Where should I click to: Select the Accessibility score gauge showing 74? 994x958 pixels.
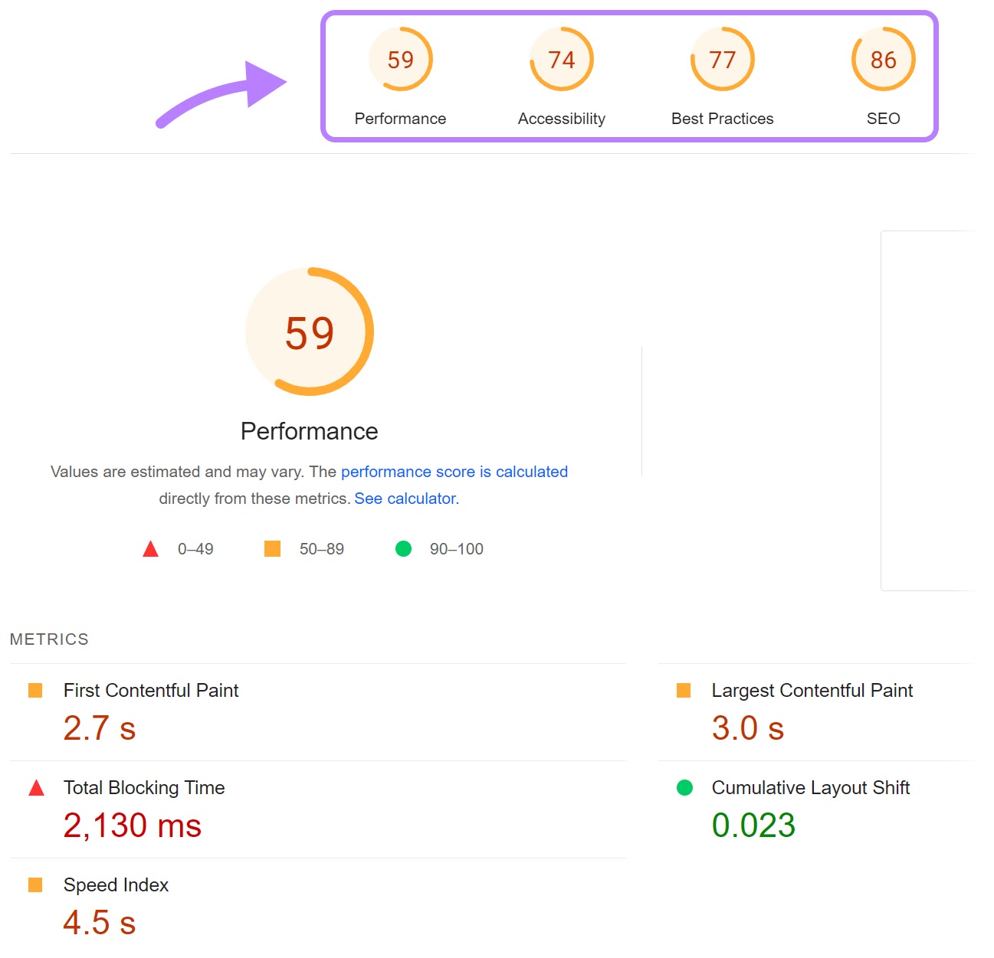pos(561,59)
